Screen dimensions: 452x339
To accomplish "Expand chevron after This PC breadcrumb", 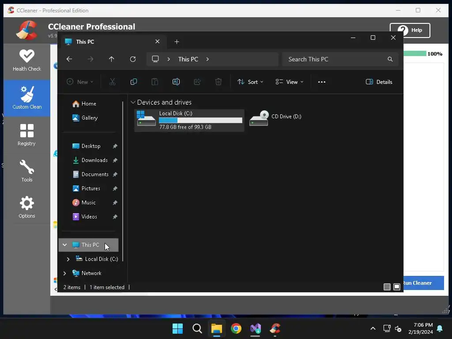I will coord(207,59).
